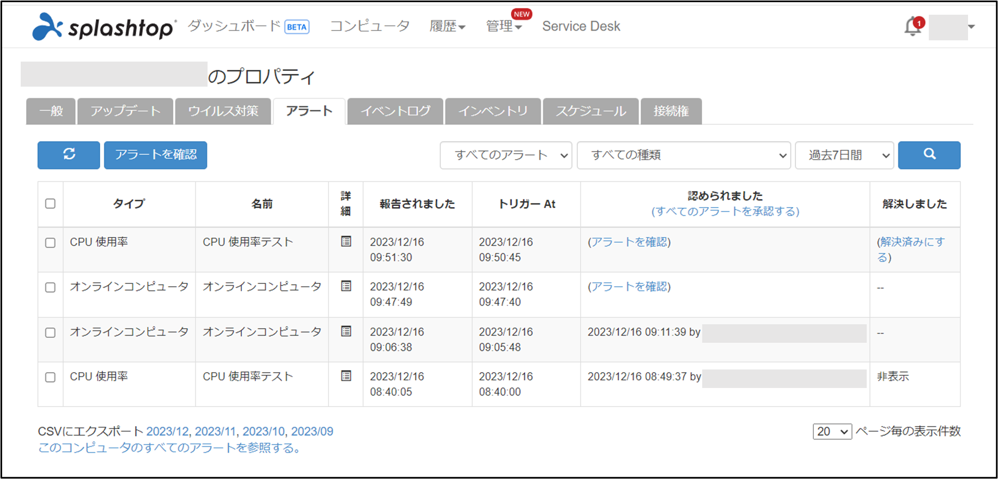
Task: Click trigger time 2023/12/16 08:40:00
Action: tap(506, 384)
